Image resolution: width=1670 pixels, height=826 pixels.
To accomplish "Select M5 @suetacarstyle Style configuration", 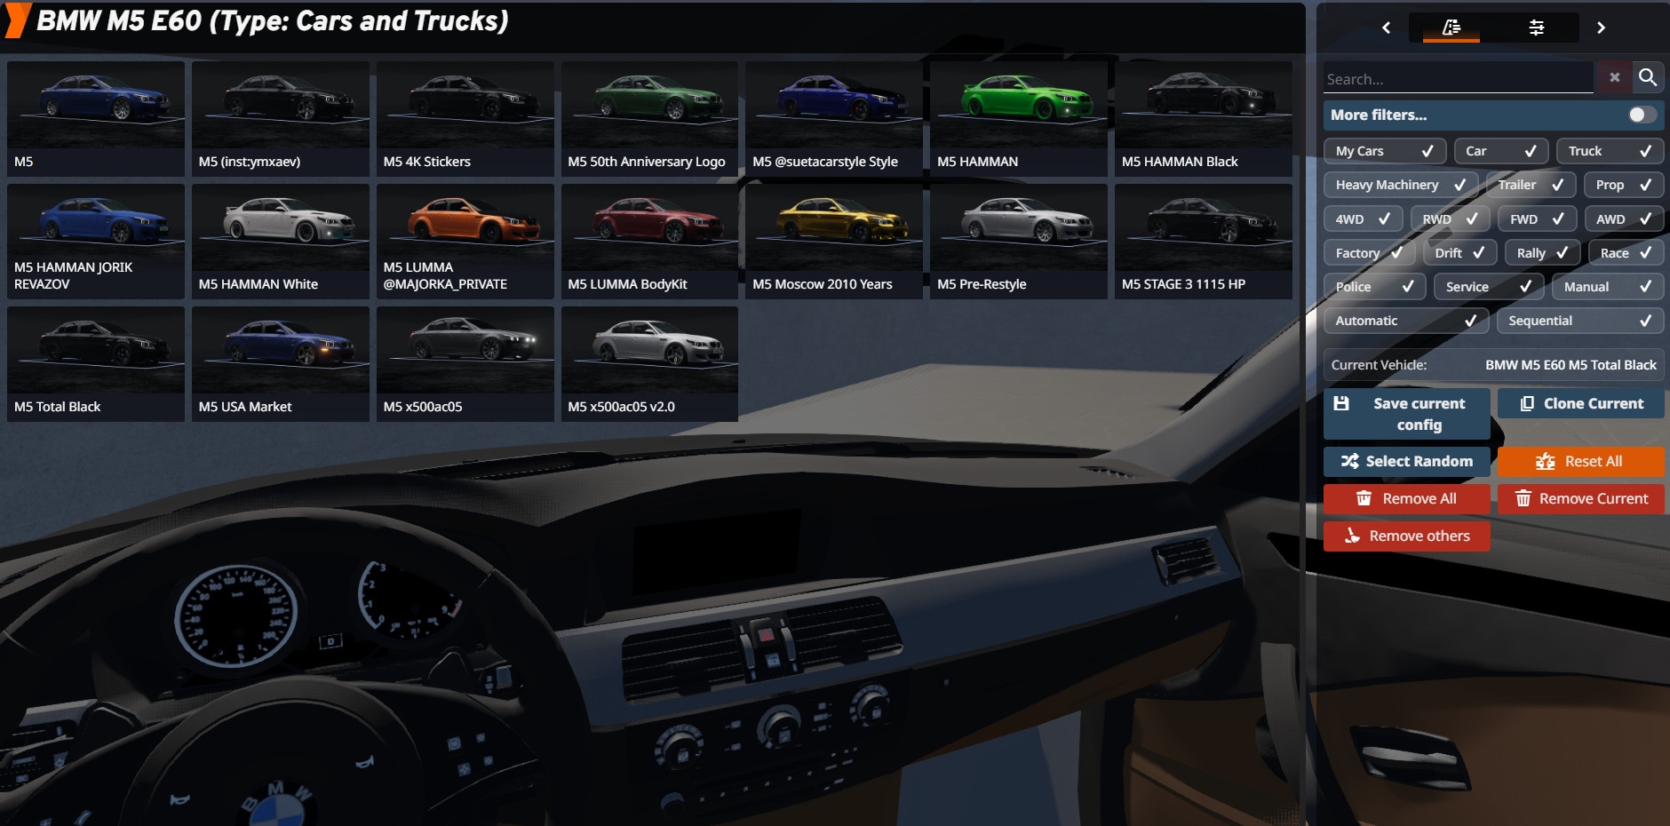I will 834,118.
